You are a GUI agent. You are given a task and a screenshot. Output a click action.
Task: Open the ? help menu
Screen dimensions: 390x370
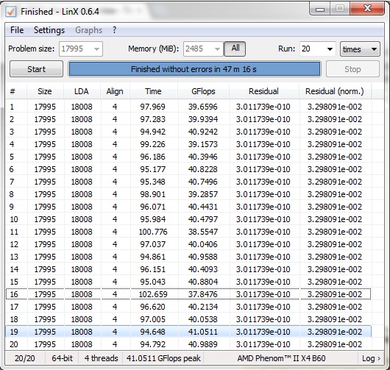point(114,30)
